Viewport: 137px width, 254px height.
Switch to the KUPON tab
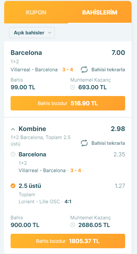coord(36,13)
